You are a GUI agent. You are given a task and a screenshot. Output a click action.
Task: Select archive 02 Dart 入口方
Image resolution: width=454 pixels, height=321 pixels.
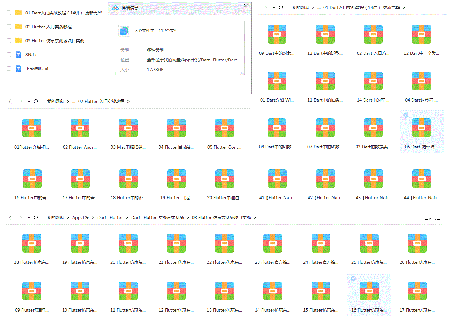click(x=373, y=34)
